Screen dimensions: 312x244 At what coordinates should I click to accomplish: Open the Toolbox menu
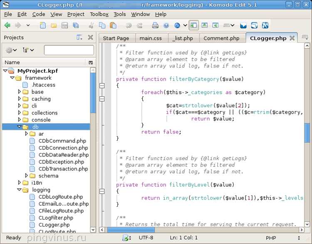(x=99, y=14)
